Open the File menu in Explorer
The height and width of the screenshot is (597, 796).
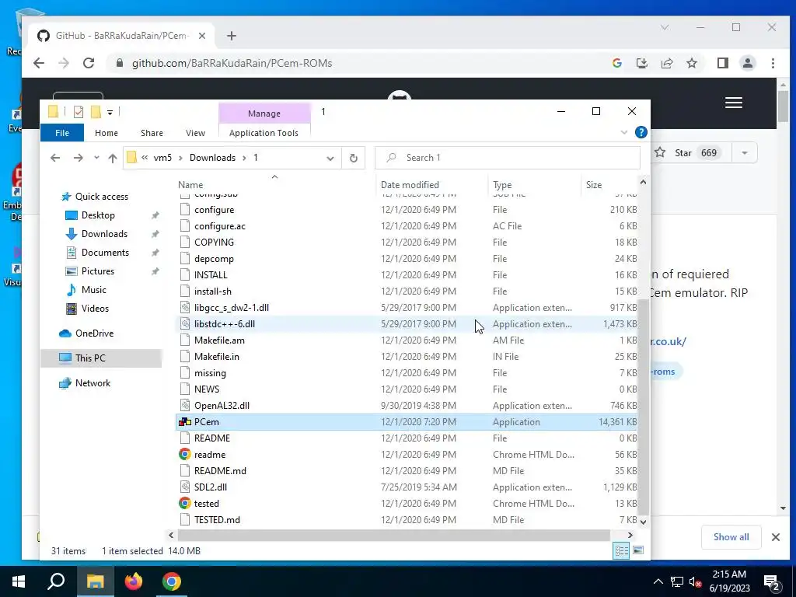point(62,133)
